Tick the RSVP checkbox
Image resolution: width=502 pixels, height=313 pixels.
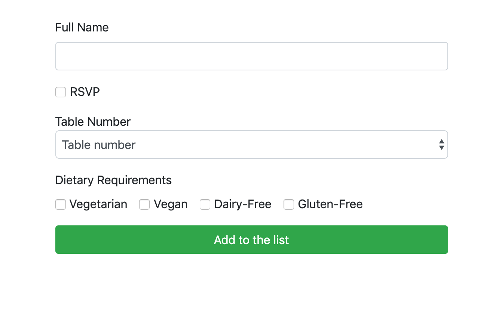tap(61, 92)
